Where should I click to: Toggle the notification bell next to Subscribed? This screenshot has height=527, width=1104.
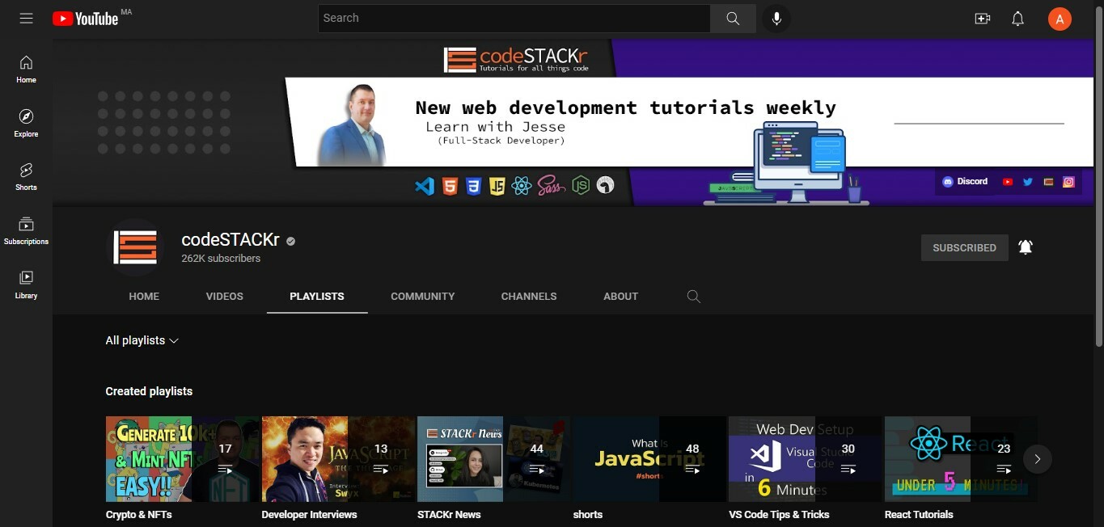click(x=1026, y=247)
